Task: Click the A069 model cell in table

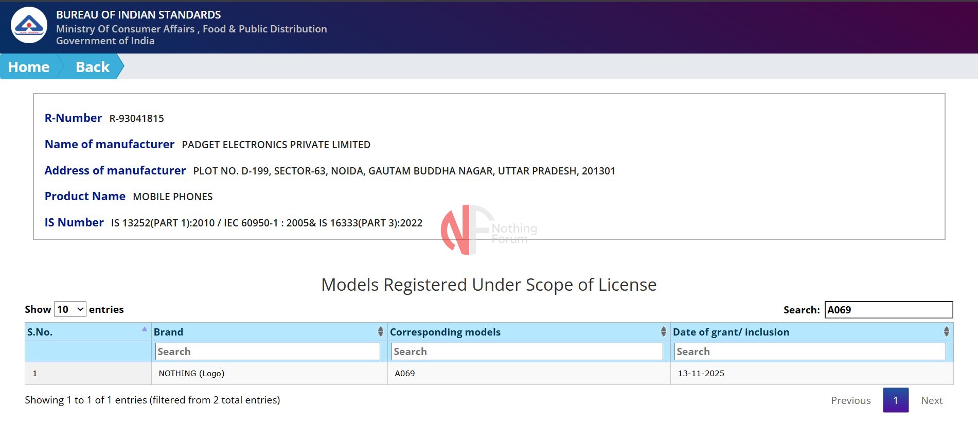Action: (404, 374)
